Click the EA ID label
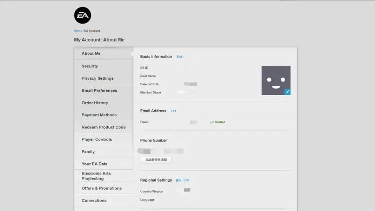Image resolution: width=375 pixels, height=211 pixels. point(144,68)
